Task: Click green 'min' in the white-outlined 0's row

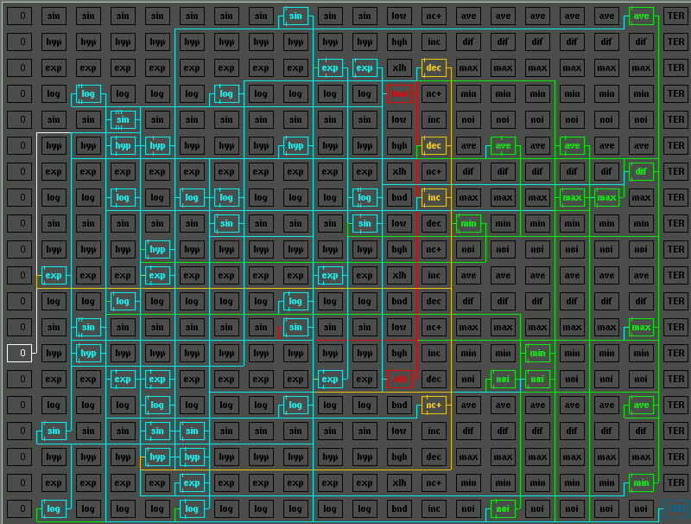Action: click(537, 353)
